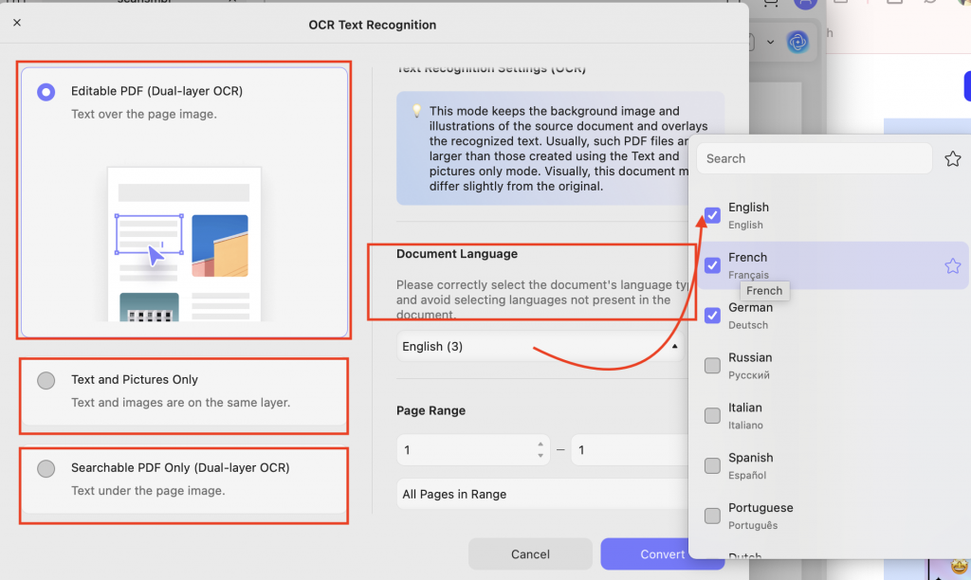Choose Portuguese in the language menu
Viewport: 971px width, 580px height.
712,516
